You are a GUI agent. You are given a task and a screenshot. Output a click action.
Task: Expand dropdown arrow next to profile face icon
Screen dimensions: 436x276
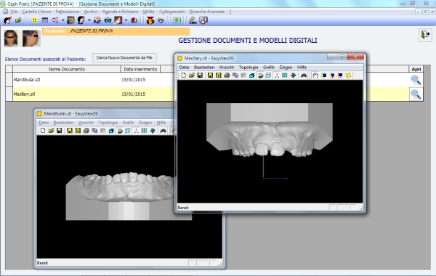tap(89, 20)
